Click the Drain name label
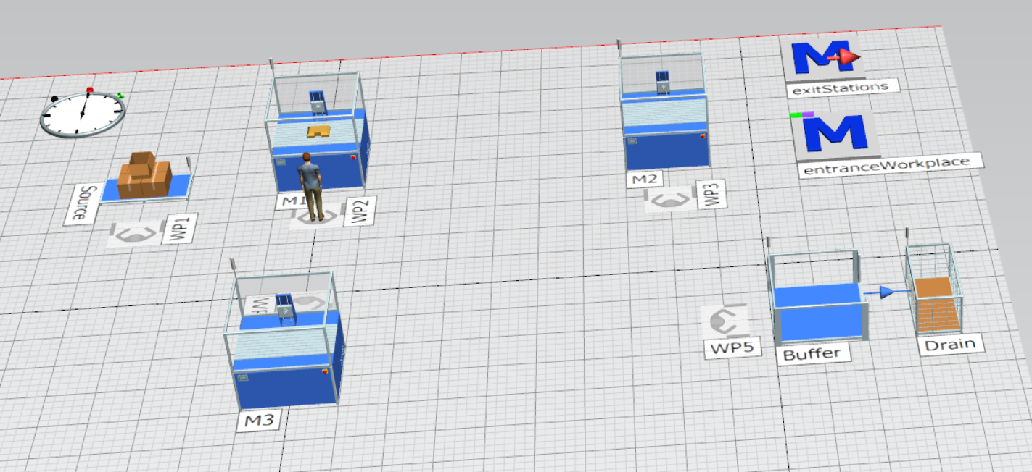 (949, 344)
